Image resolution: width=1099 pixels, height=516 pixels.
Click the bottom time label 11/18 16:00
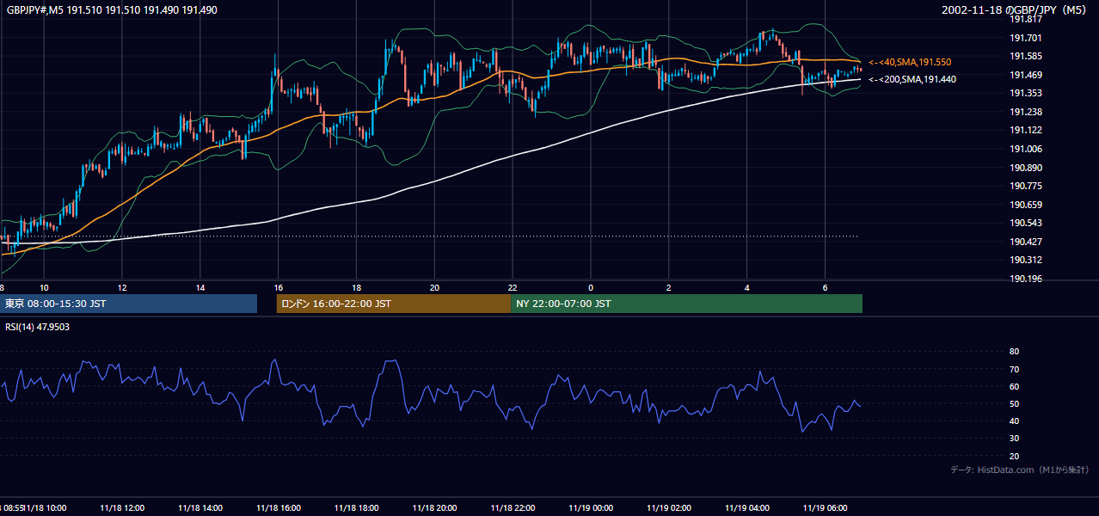(x=279, y=507)
